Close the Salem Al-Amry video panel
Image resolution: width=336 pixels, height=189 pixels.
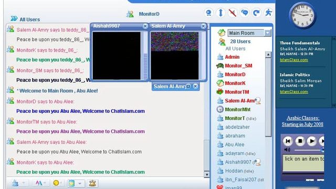click(x=203, y=26)
